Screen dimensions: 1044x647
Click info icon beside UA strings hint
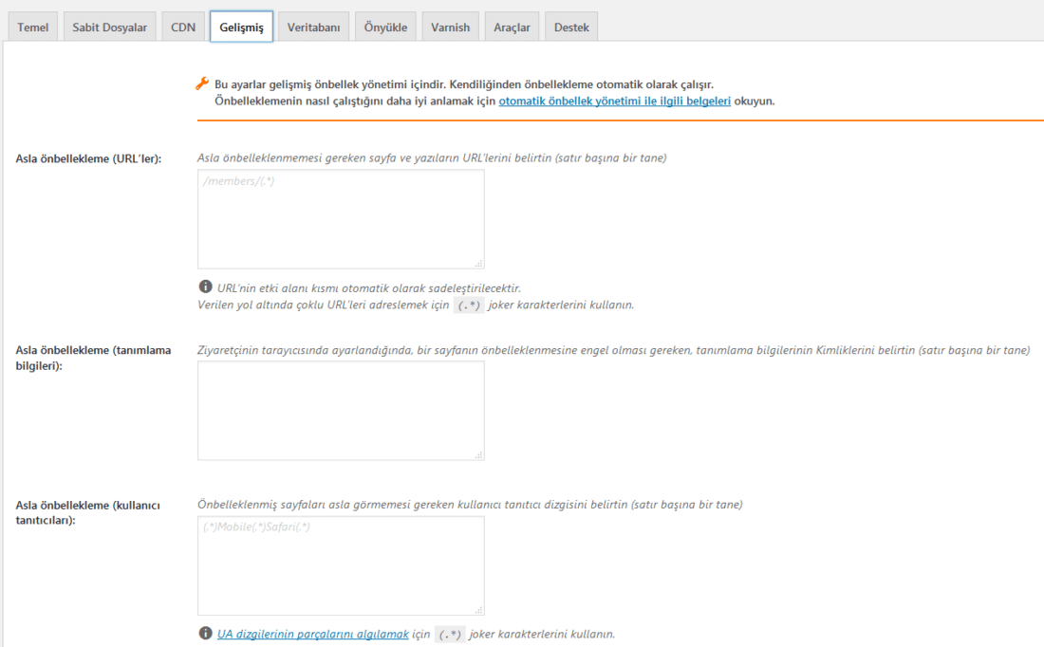click(206, 633)
